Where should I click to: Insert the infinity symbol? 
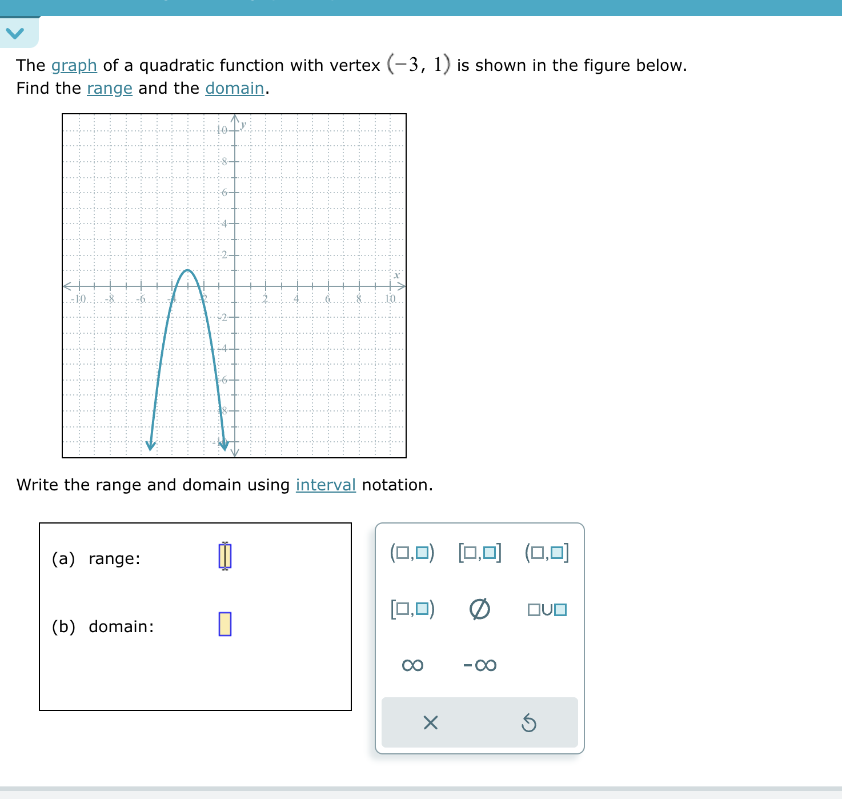[x=412, y=665]
